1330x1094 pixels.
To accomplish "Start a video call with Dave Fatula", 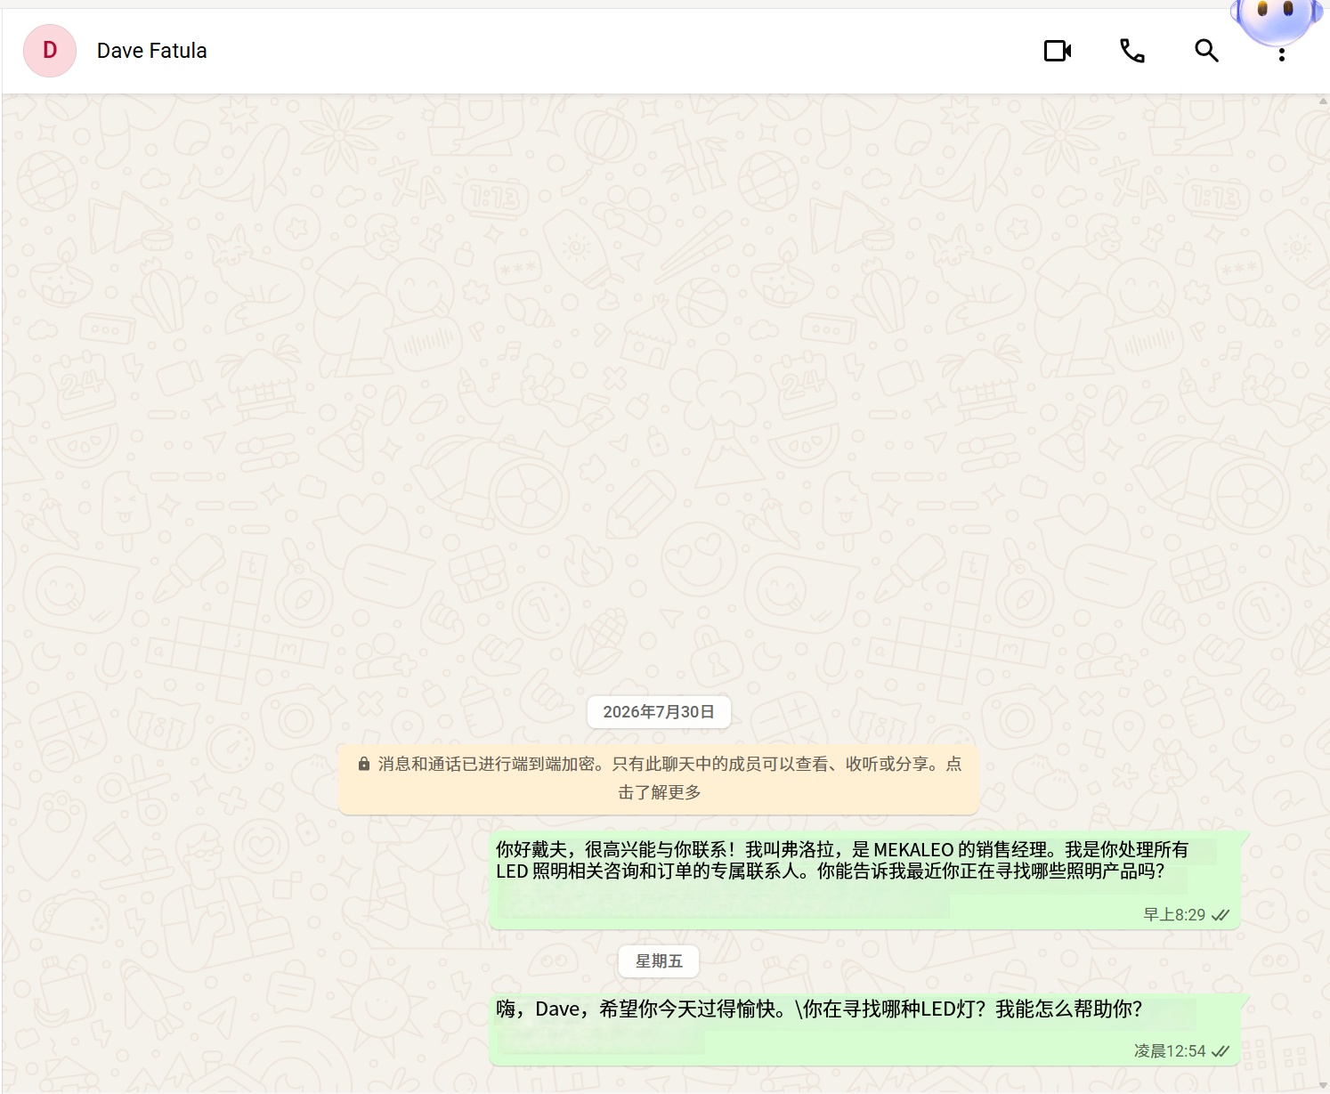I will 1058,51.
